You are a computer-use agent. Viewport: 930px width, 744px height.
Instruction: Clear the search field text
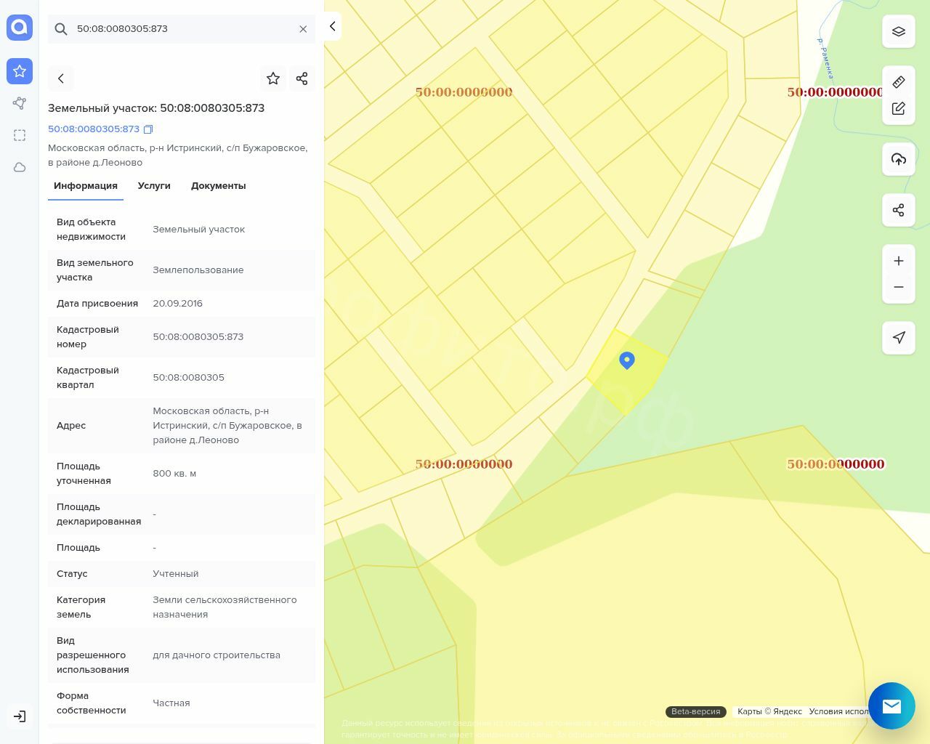303,29
